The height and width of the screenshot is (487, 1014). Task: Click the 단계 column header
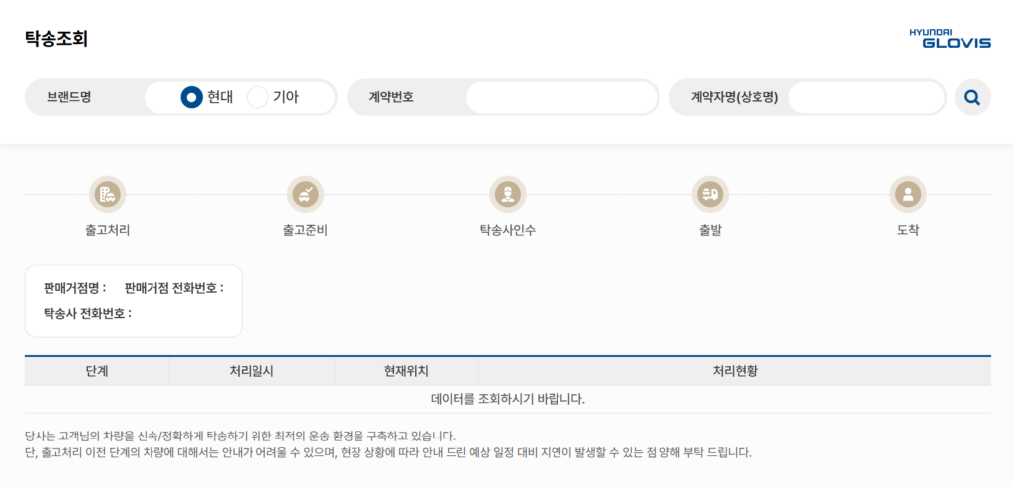pos(97,371)
